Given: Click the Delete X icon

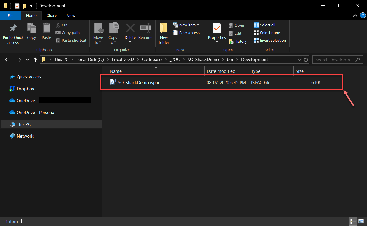Looking at the screenshot, I should point(130,28).
